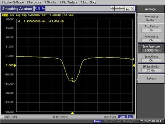Click the 0.000 scale label
Image resolution: width=165 pixels, height=124 pixels.
10,56
